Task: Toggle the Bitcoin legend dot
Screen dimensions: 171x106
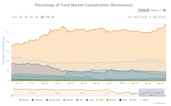Action: [20, 100]
